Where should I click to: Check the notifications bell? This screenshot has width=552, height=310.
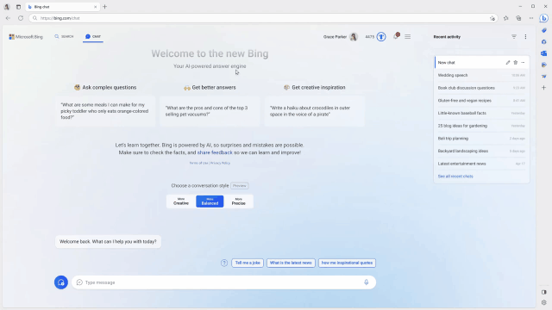point(397,36)
